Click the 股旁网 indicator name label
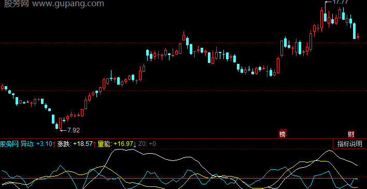This screenshot has width=367, height=189. [9, 144]
